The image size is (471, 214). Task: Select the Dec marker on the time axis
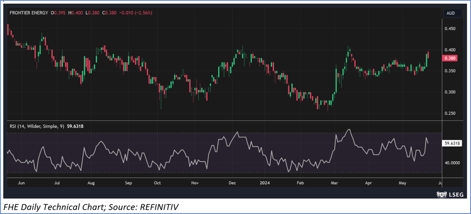[232, 183]
